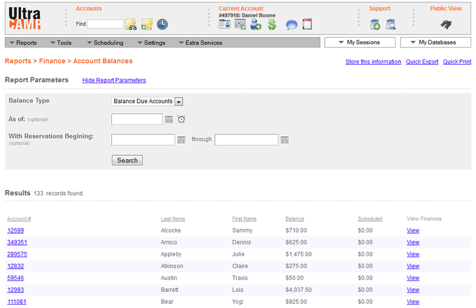Click the add-person icon under Current Account
The height and width of the screenshot is (308, 476).
256,24
